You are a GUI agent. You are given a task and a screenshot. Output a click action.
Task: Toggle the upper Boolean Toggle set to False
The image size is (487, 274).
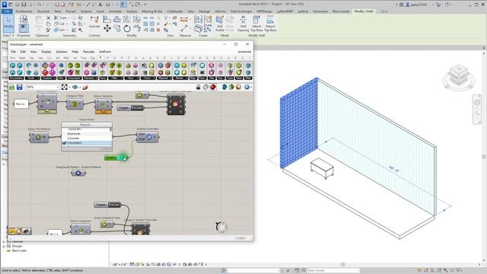coord(130,108)
